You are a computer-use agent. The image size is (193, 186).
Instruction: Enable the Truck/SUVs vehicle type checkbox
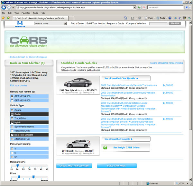(x=12, y=118)
